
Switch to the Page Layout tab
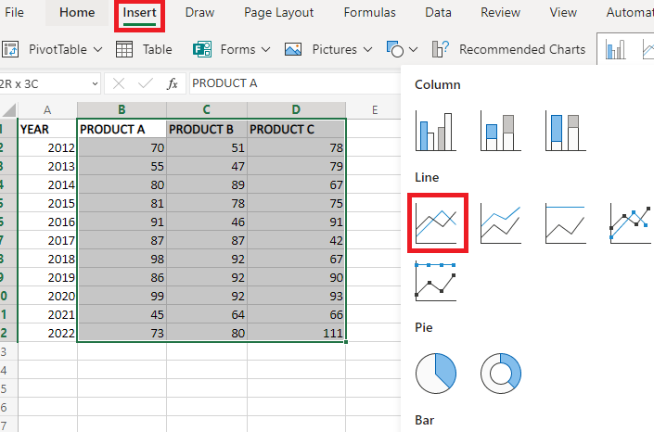278,13
